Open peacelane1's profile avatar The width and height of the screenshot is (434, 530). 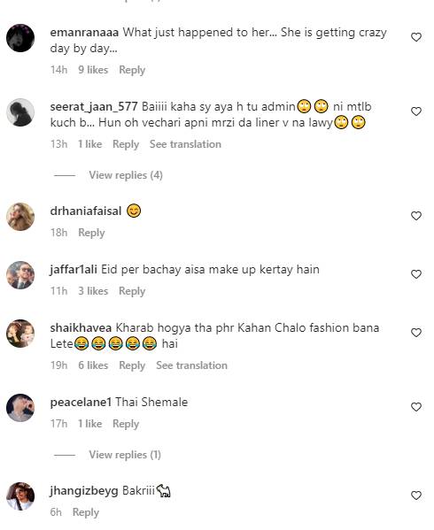coord(20,408)
